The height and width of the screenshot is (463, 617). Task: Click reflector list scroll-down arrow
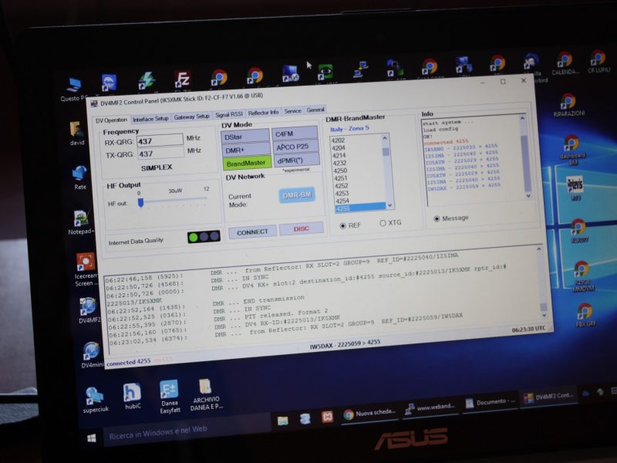click(x=389, y=205)
